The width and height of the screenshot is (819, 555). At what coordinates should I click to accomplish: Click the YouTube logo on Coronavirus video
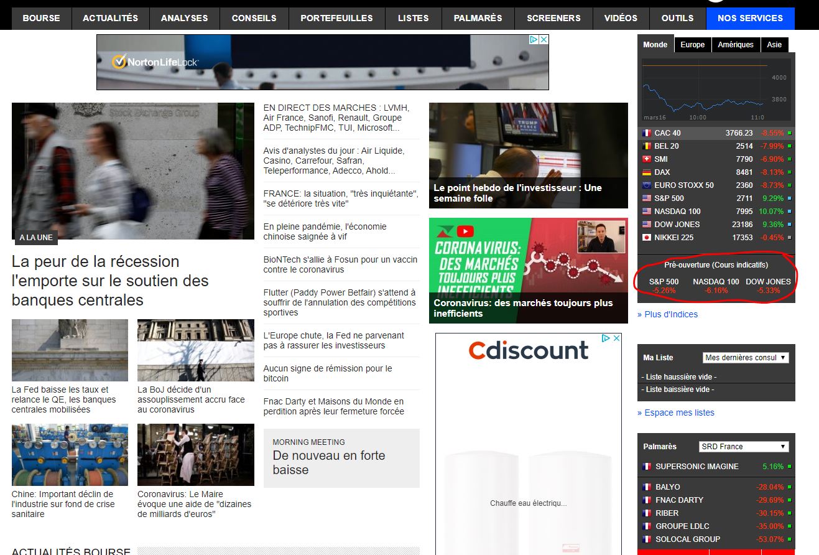465,231
